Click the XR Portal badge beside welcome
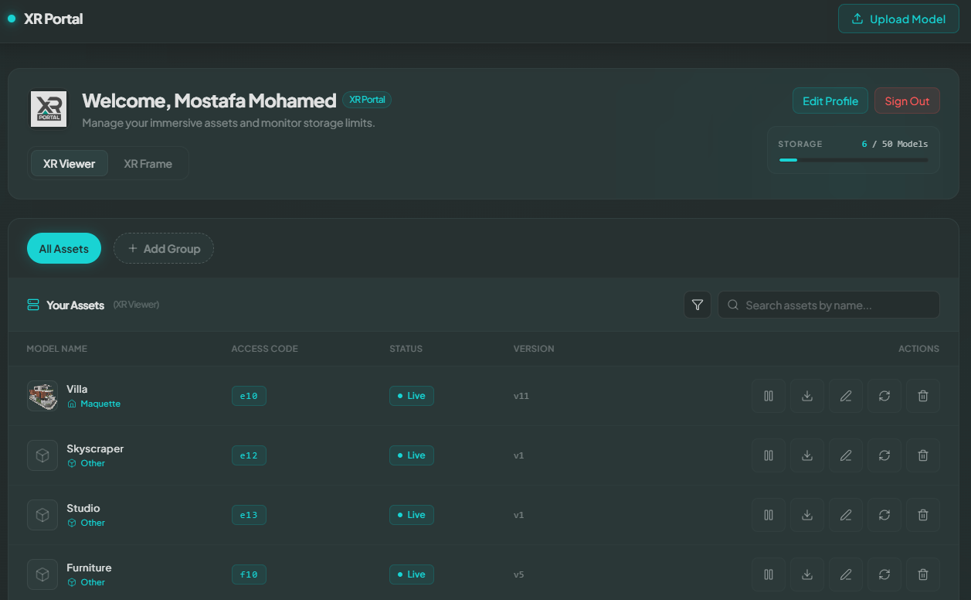971x600 pixels. [367, 100]
